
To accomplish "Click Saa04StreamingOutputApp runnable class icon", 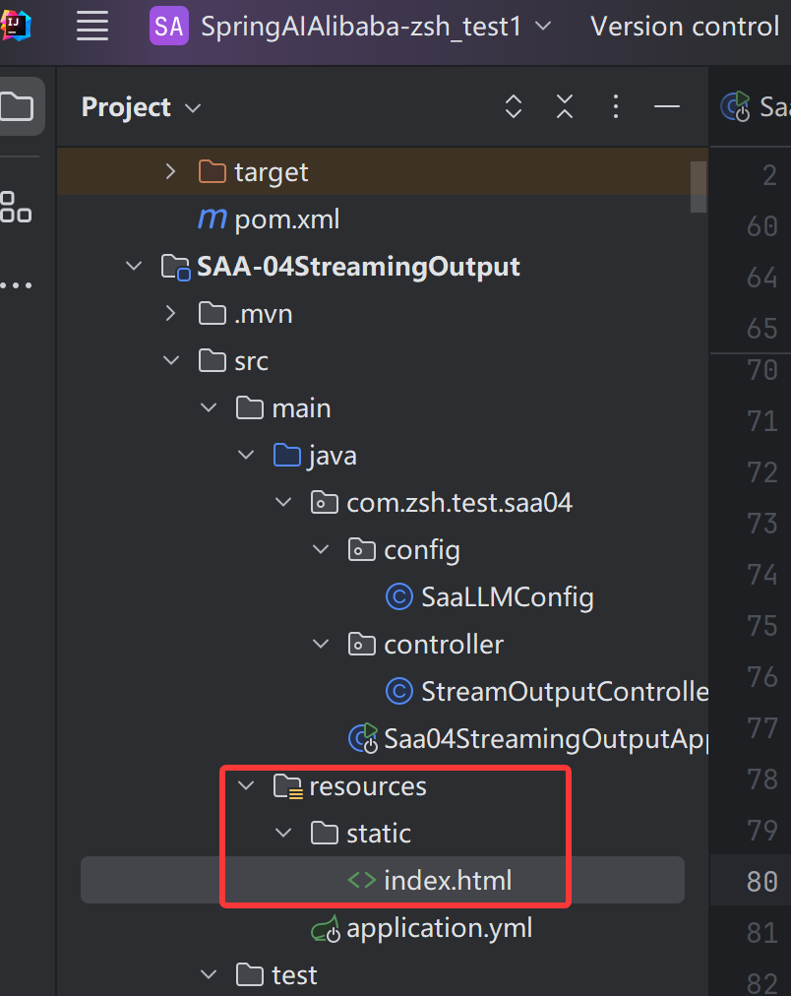I will [363, 739].
